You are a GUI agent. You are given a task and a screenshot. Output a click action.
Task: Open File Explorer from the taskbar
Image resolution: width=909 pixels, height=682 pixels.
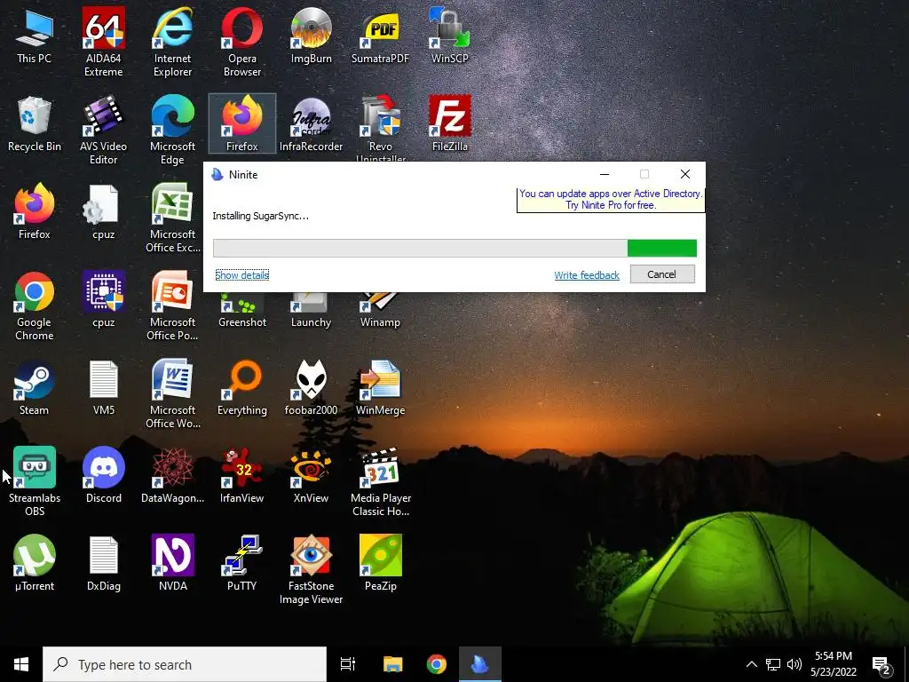(x=392, y=664)
